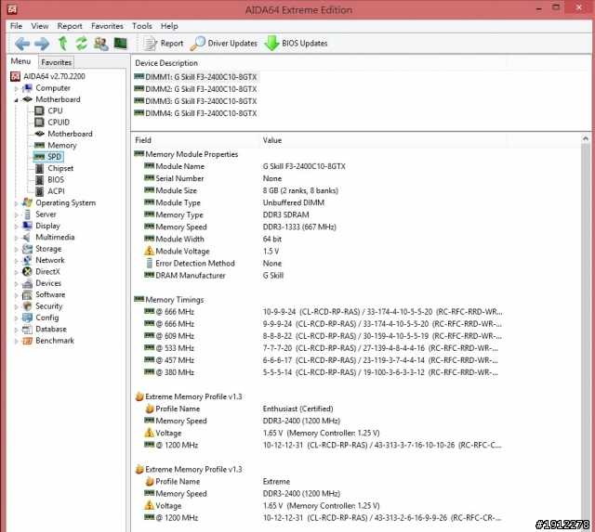Collapse the Motherboard tree node

(x=16, y=100)
